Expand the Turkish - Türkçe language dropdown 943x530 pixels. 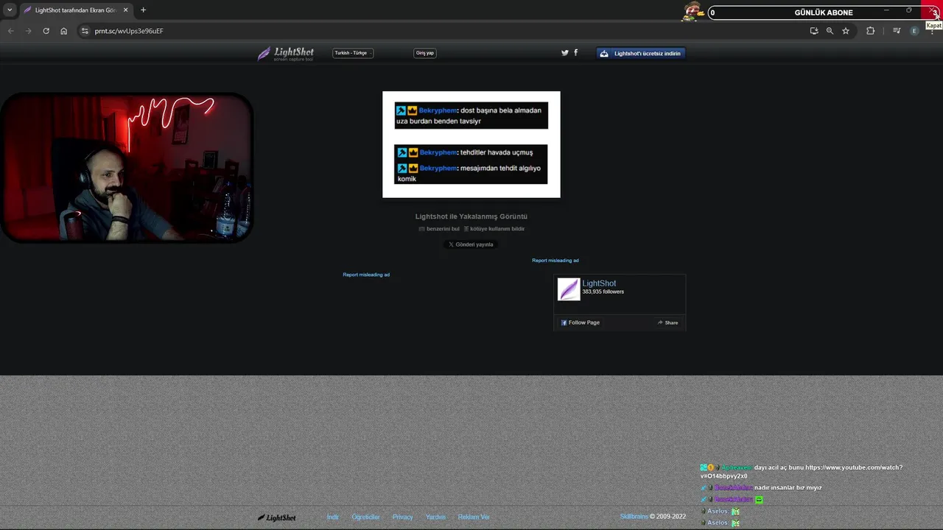coord(353,53)
